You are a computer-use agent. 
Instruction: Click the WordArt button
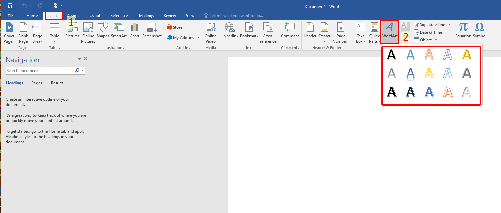coord(390,33)
